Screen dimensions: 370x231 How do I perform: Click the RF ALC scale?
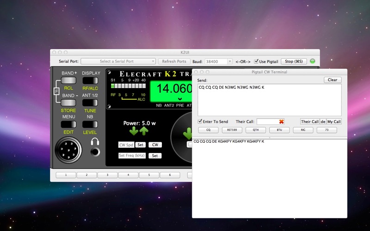(128, 97)
